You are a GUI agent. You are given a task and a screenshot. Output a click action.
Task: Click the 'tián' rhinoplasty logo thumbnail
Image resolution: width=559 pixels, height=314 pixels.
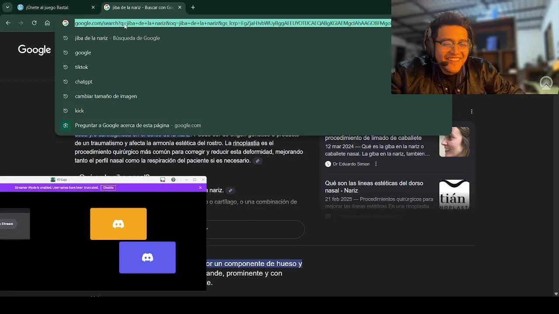pyautogui.click(x=454, y=195)
